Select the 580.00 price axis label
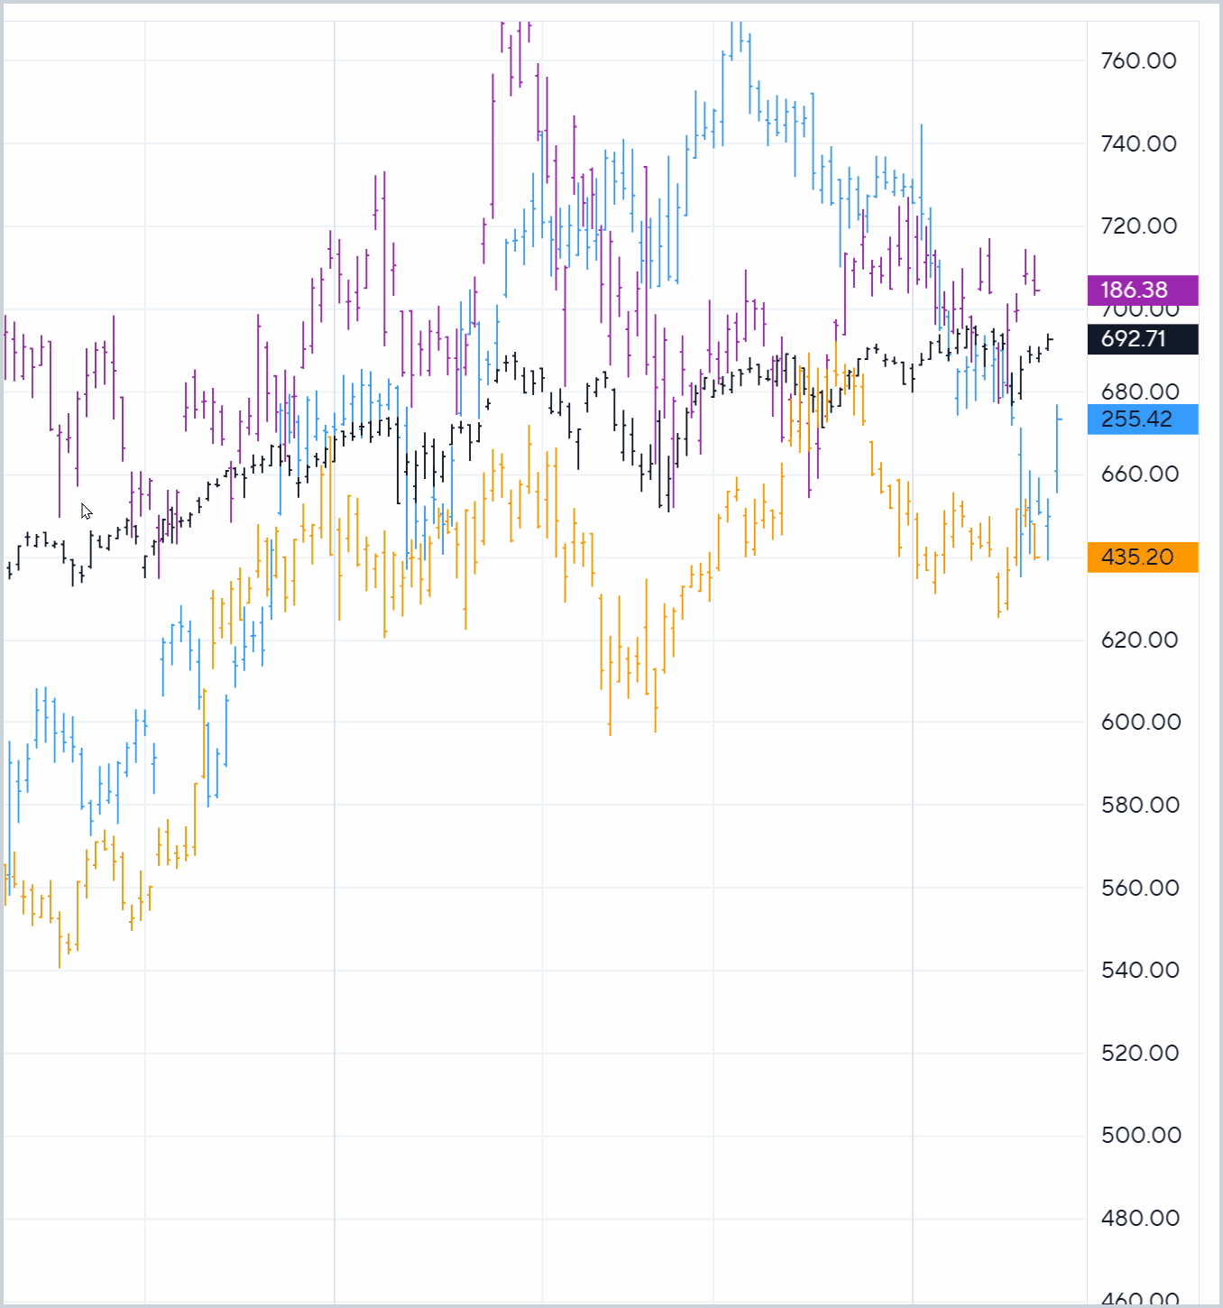This screenshot has height=1308, width=1223. 1139,805
